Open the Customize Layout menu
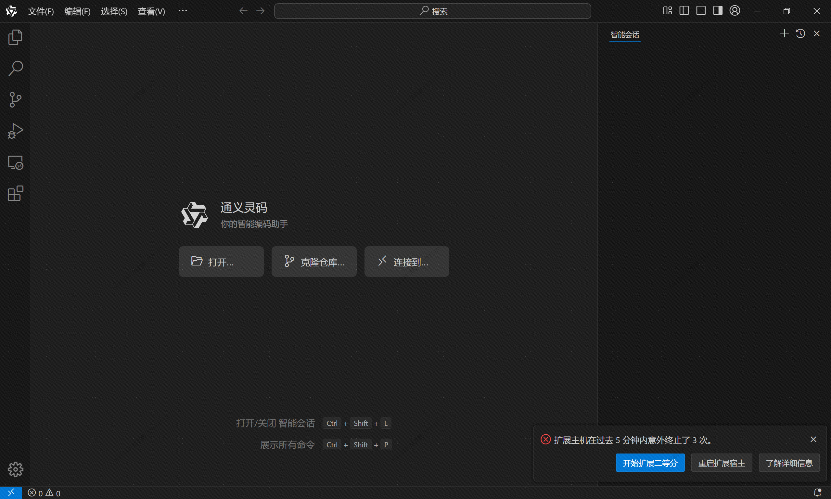The width and height of the screenshot is (831, 499). [667, 11]
